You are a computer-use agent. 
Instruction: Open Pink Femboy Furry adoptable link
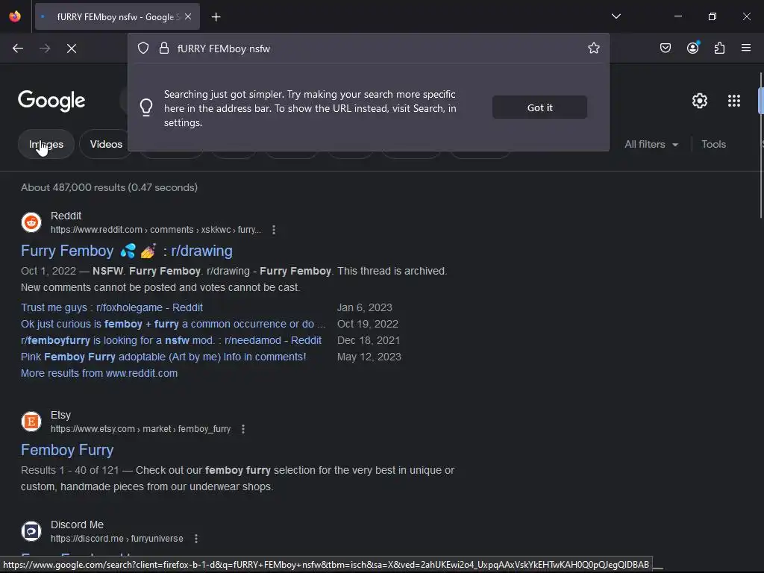[x=163, y=357]
